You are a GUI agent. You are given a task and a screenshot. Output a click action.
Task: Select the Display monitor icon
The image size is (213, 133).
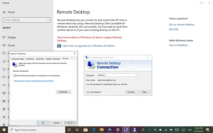click(4, 37)
